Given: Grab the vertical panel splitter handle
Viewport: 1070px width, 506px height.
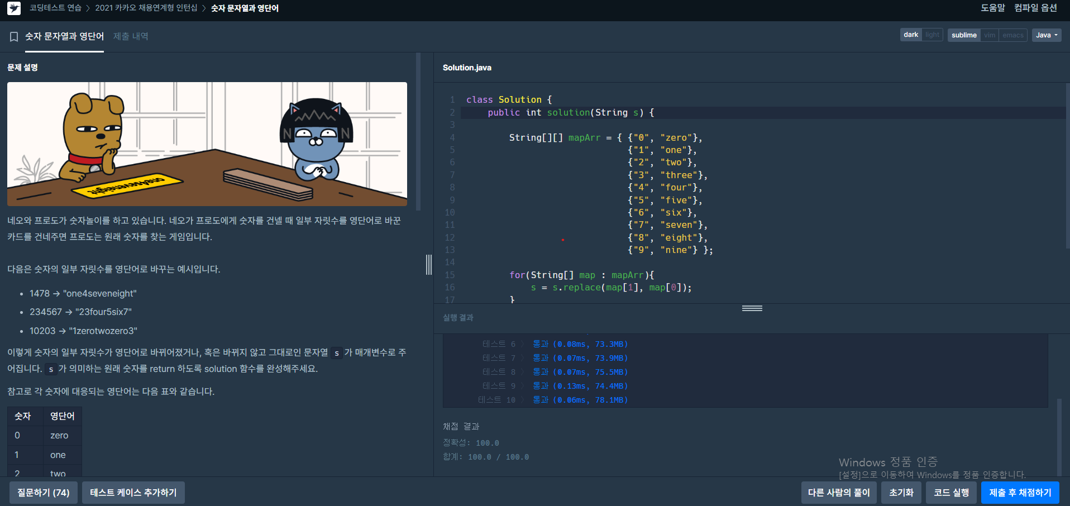Looking at the screenshot, I should pos(429,265).
